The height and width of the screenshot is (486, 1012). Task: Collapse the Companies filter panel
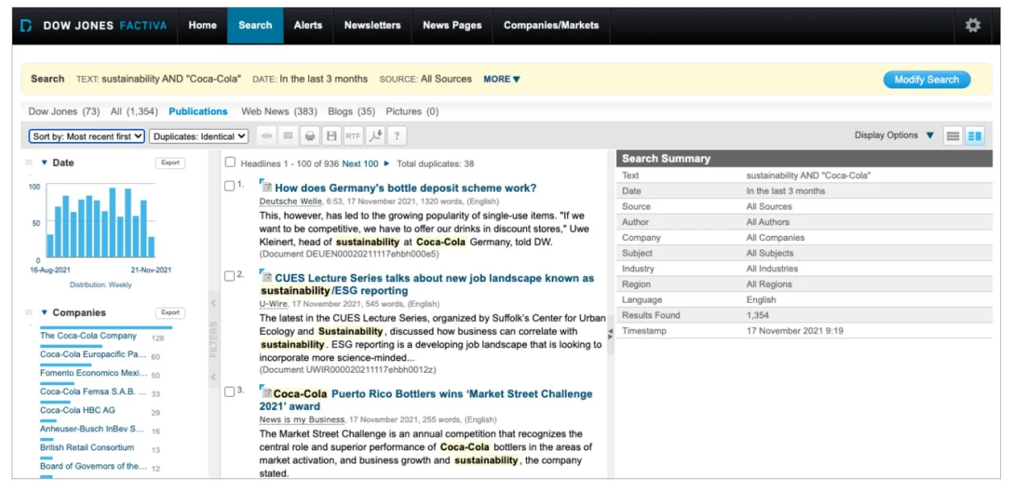(x=45, y=312)
